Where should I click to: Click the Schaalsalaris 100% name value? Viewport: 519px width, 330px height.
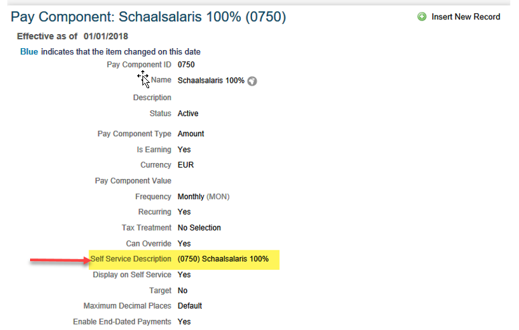[x=211, y=81]
